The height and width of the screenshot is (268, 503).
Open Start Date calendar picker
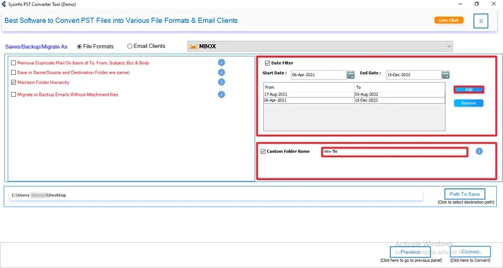pos(351,75)
